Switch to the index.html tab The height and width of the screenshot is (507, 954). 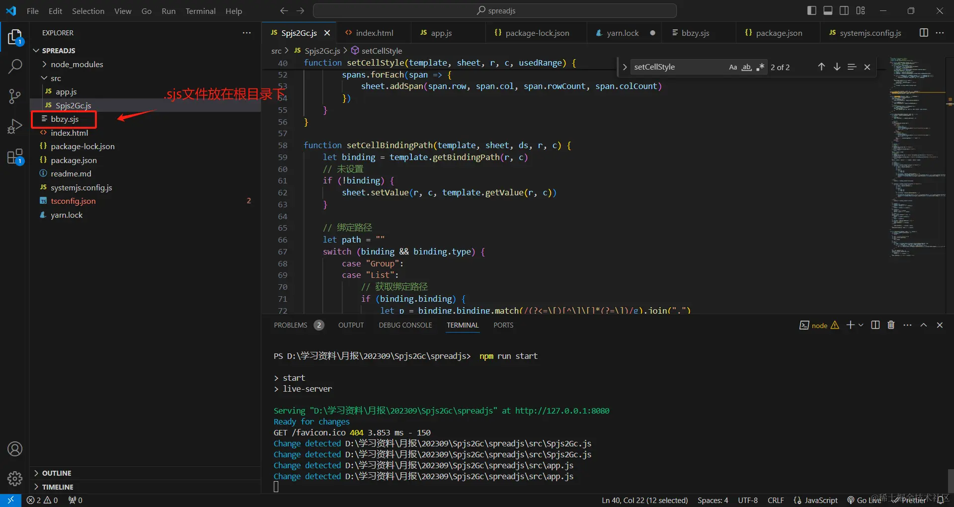[374, 33]
